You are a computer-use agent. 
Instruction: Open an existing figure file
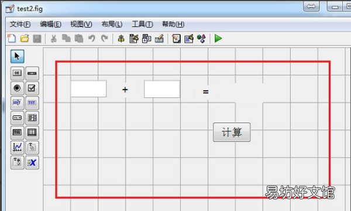(x=25, y=39)
